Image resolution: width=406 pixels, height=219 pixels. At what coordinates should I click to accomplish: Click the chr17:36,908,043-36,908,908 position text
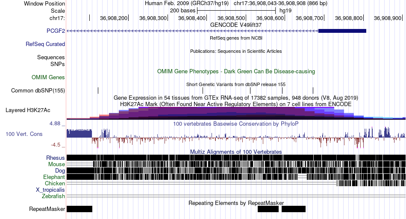(280, 3)
